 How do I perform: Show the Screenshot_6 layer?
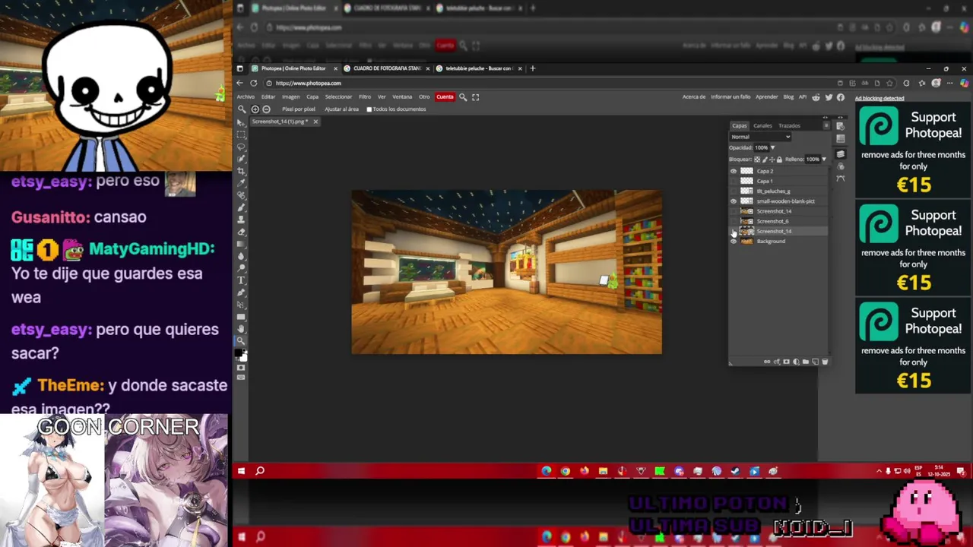point(734,221)
